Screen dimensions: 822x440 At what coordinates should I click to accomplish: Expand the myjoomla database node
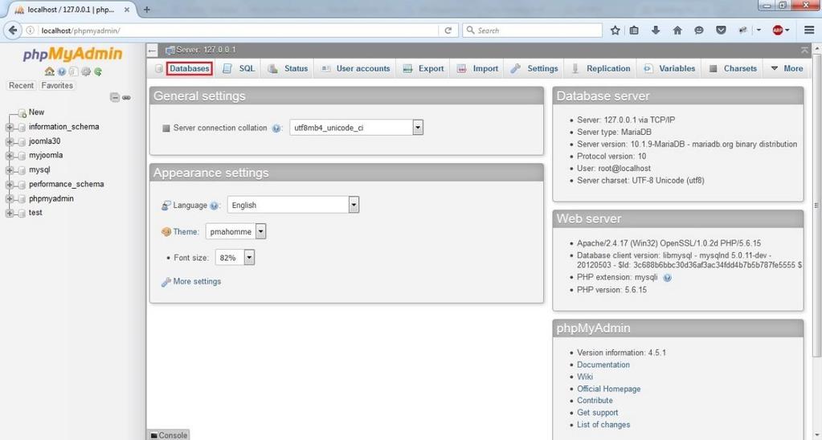click(9, 156)
